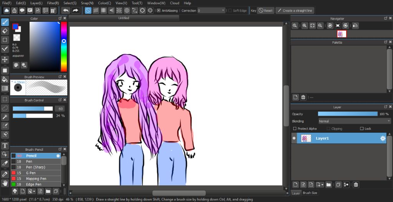Open the Layer menu
This screenshot has height=202, width=393.
(36, 3)
